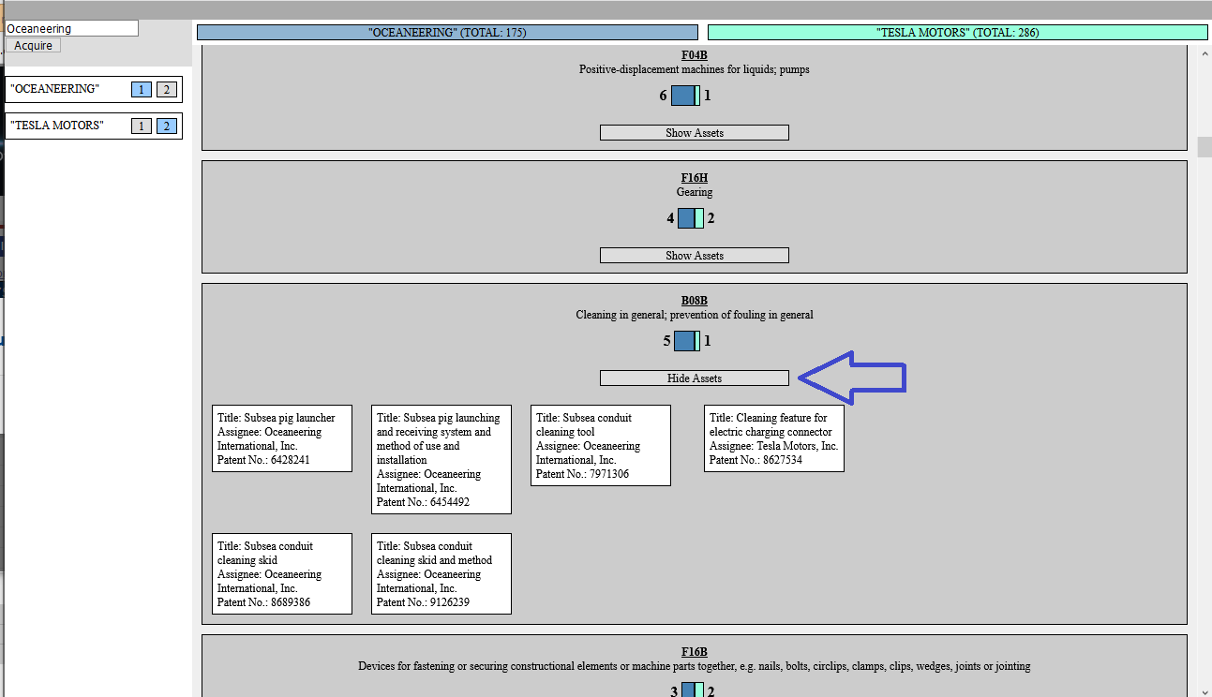The height and width of the screenshot is (697, 1212).
Task: Open the F16B classification link
Action: pos(695,652)
